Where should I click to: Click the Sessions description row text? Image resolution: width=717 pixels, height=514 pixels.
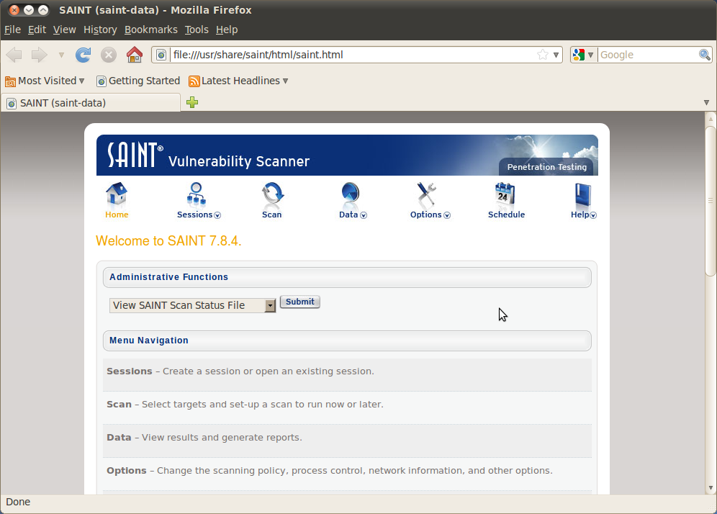pos(240,371)
